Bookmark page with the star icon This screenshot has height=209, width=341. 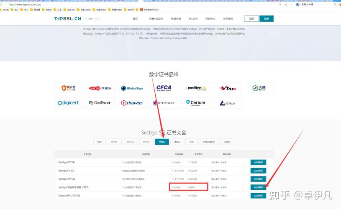(x=286, y=4)
